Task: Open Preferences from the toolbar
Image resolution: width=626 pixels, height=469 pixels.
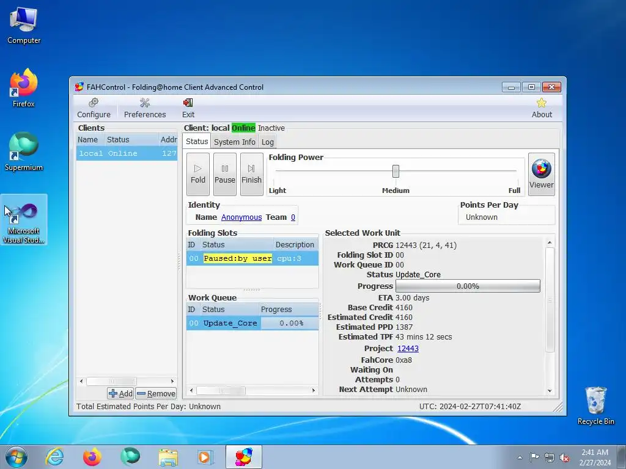Action: (x=144, y=108)
